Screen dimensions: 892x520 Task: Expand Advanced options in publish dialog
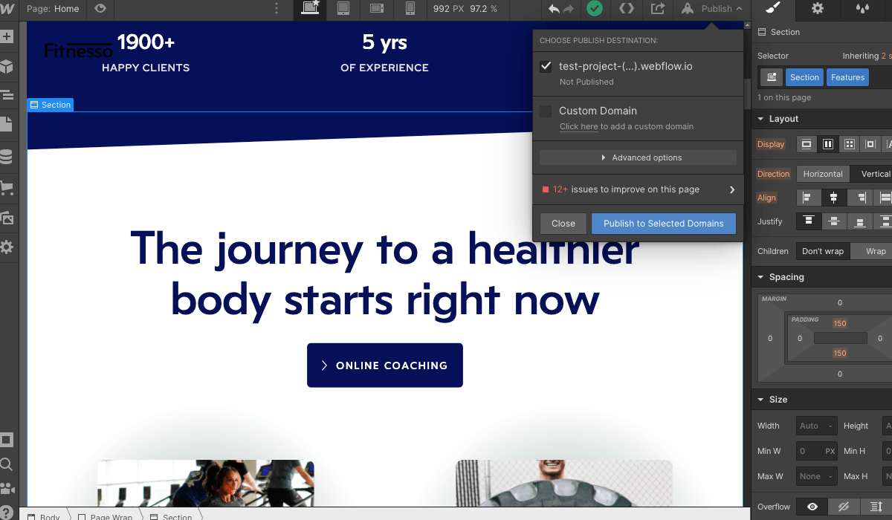pyautogui.click(x=638, y=157)
